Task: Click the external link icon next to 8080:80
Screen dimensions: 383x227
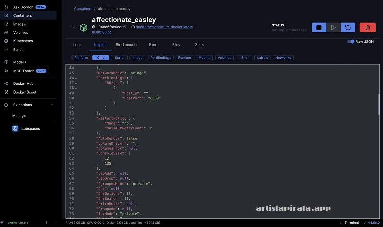Action: click(x=109, y=32)
